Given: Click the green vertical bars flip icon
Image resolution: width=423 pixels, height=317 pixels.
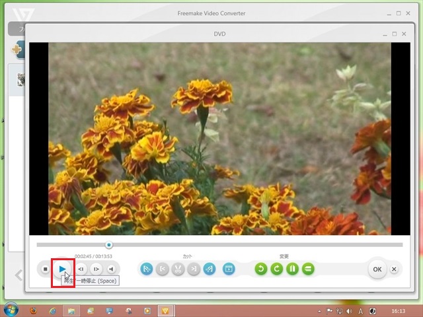Looking at the screenshot, I should 292,269.
